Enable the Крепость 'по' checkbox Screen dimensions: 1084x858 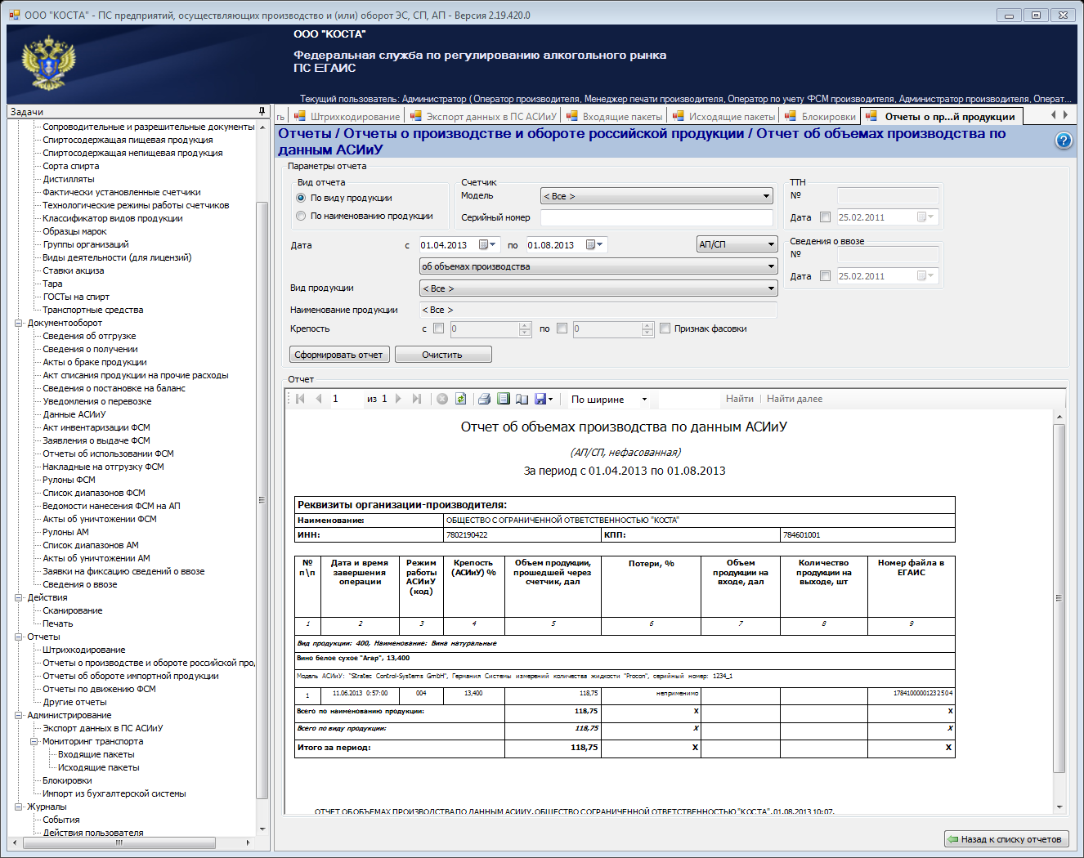[562, 328]
